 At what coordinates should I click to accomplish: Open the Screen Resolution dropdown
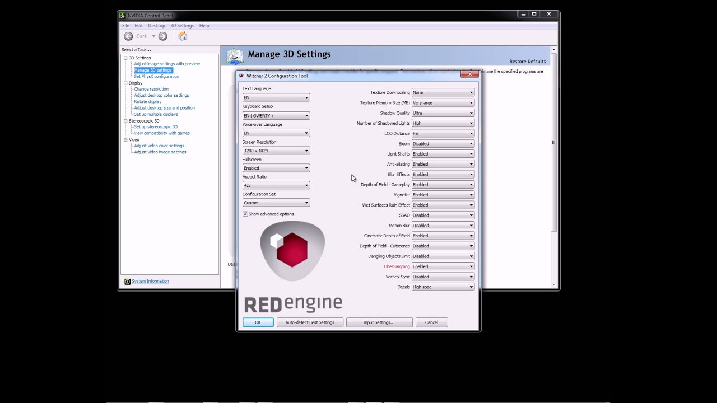tap(276, 151)
